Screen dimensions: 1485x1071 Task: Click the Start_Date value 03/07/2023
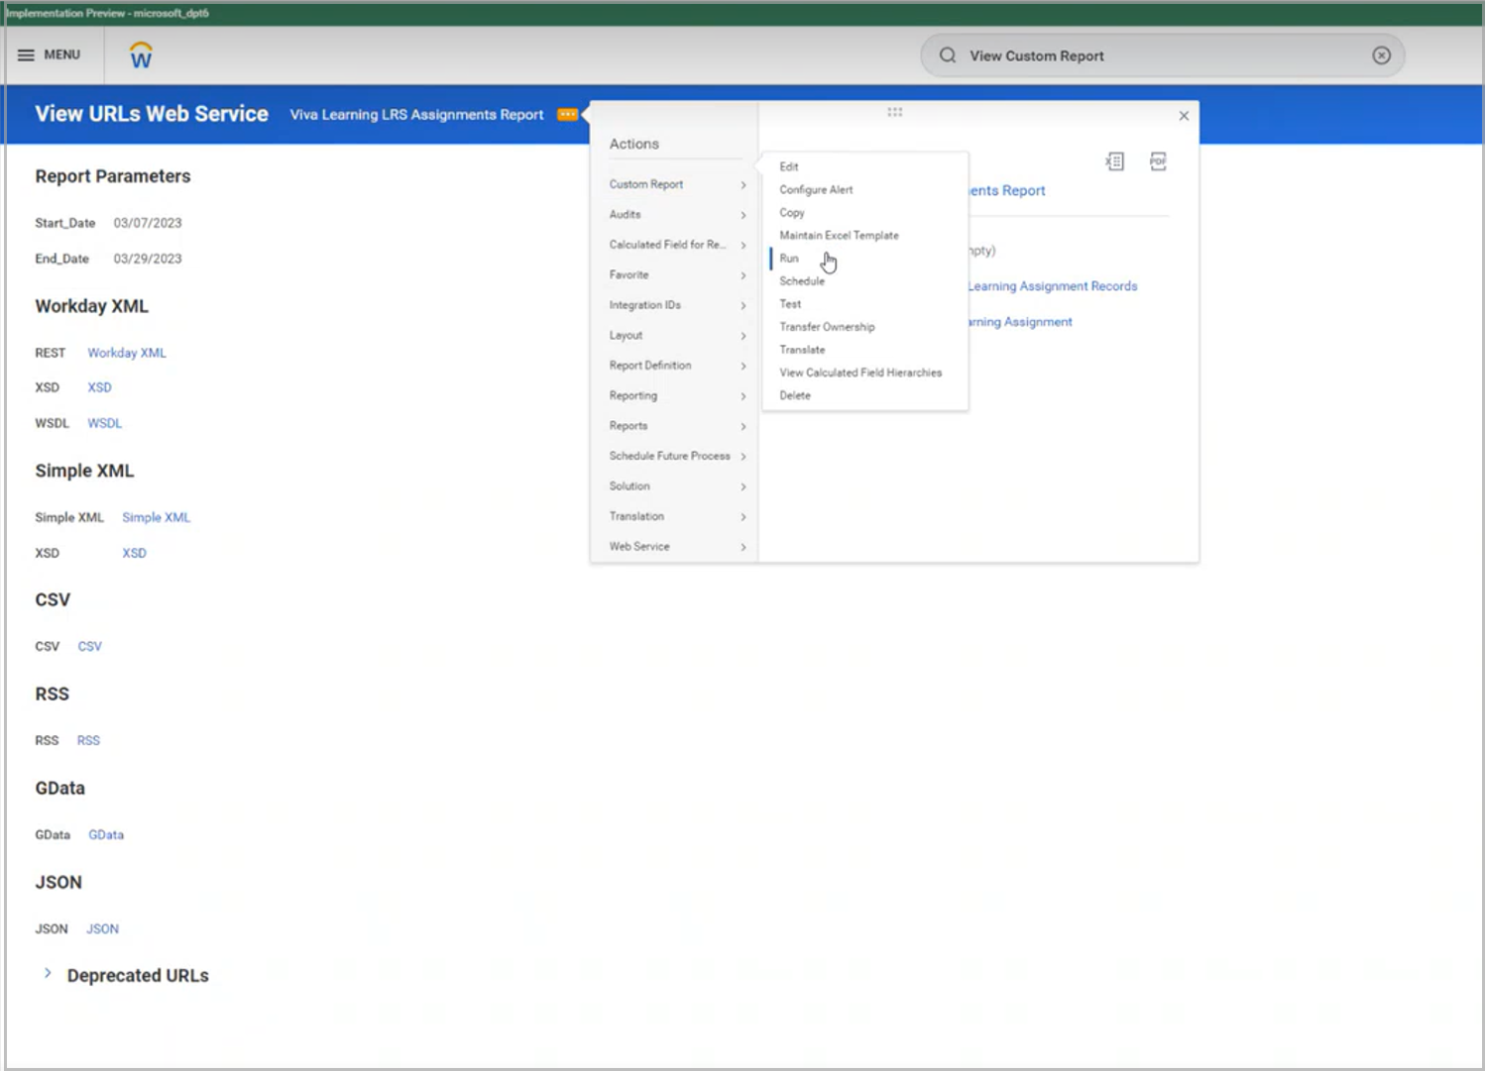pyautogui.click(x=148, y=223)
